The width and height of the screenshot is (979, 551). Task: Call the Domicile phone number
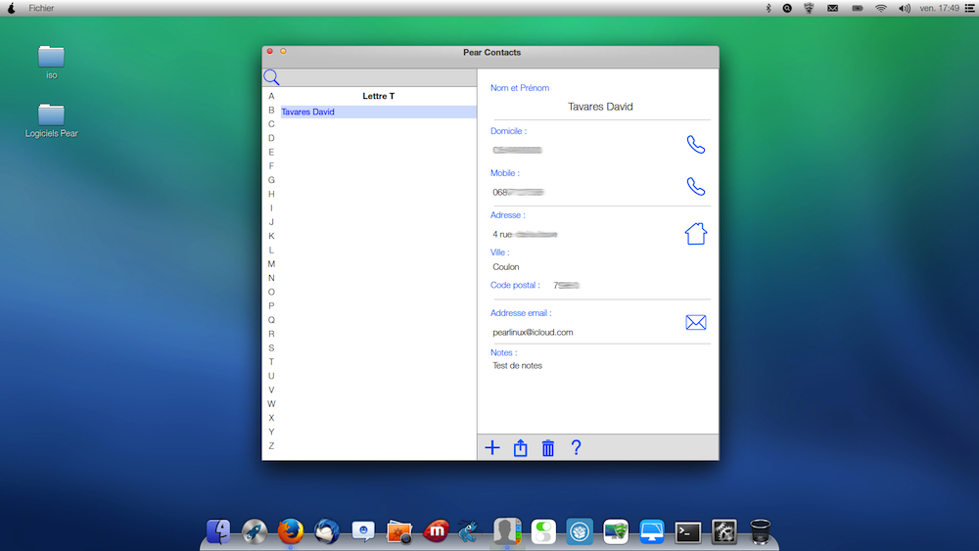tap(695, 145)
